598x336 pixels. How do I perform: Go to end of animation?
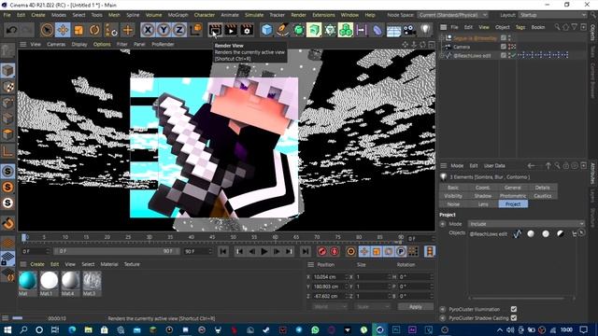pyautogui.click(x=306, y=251)
